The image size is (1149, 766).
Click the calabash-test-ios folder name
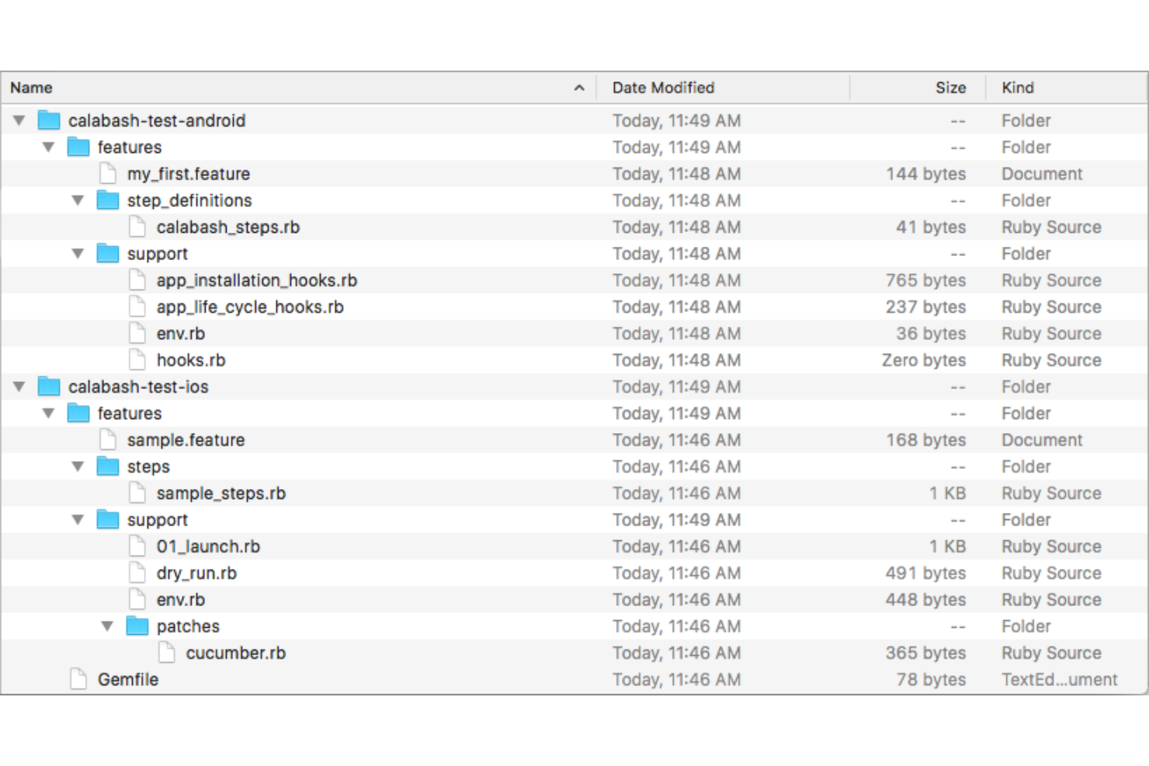tap(138, 386)
